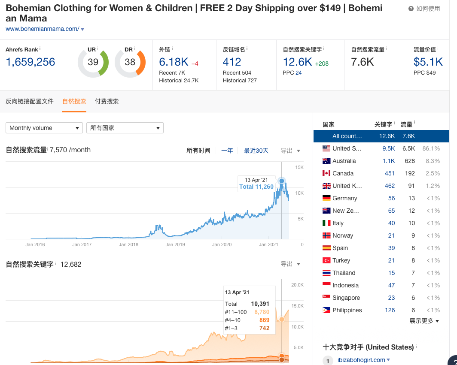Click Australia keywords count 1.1K
This screenshot has height=365, width=457.
point(389,161)
